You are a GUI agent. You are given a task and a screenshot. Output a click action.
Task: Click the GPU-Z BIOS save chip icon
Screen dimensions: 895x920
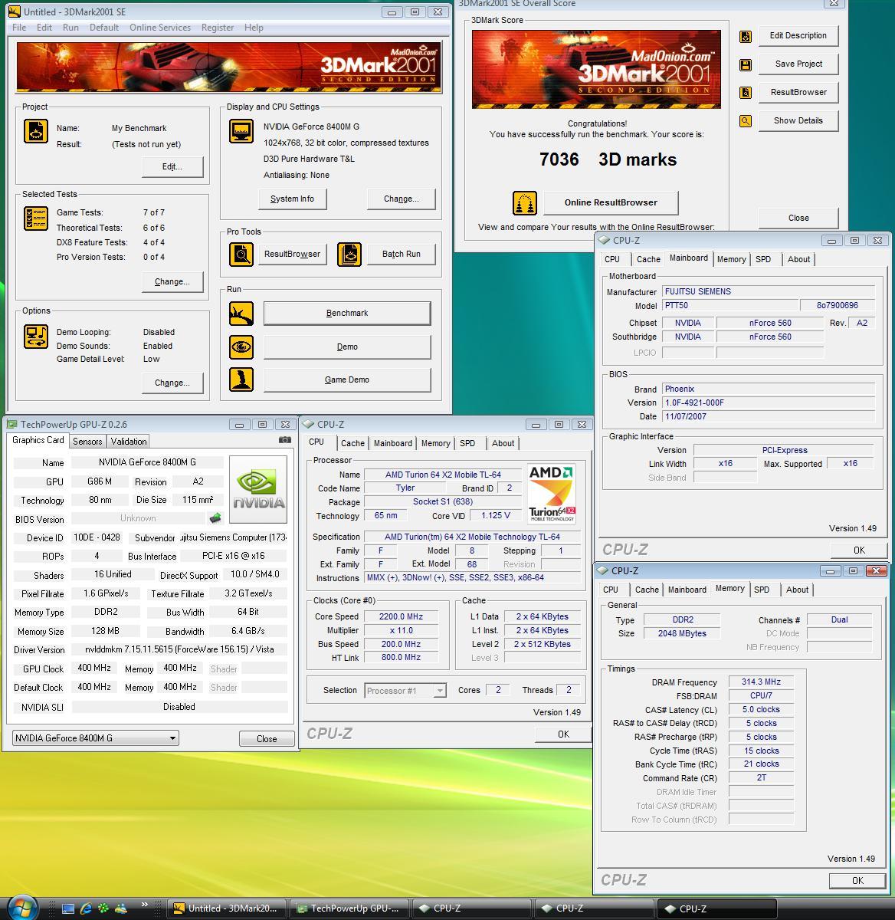point(215,518)
